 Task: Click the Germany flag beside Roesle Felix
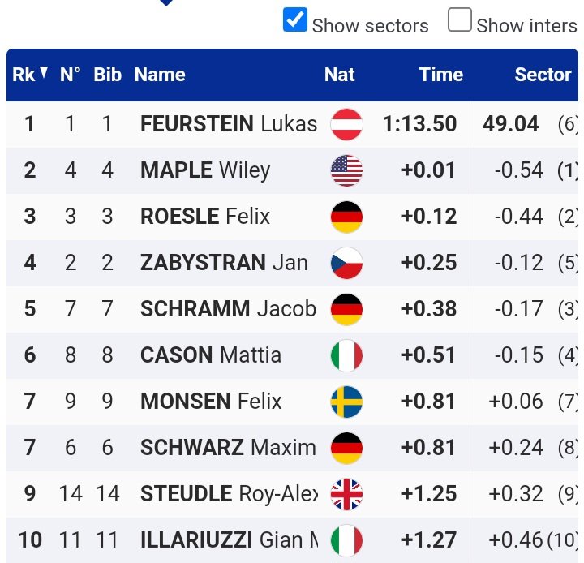(346, 217)
